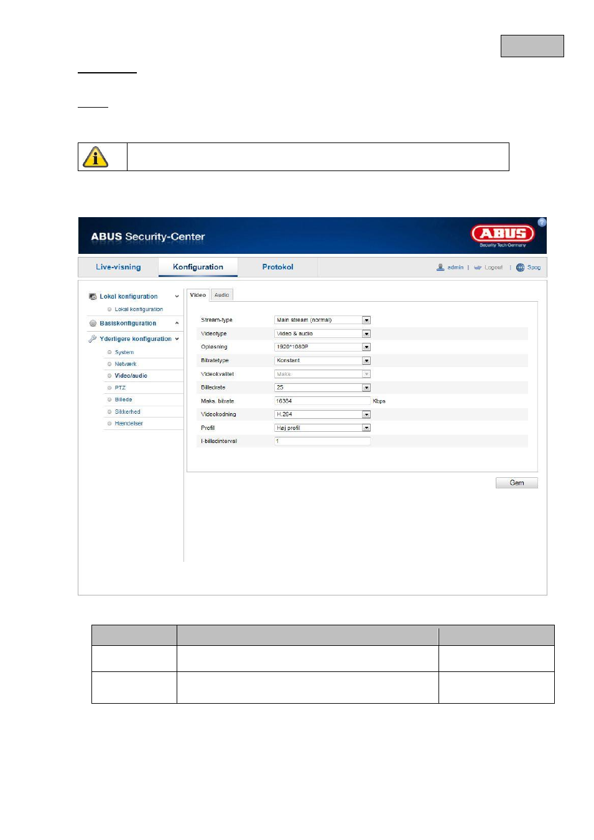Click the Logout link

pyautogui.click(x=493, y=268)
